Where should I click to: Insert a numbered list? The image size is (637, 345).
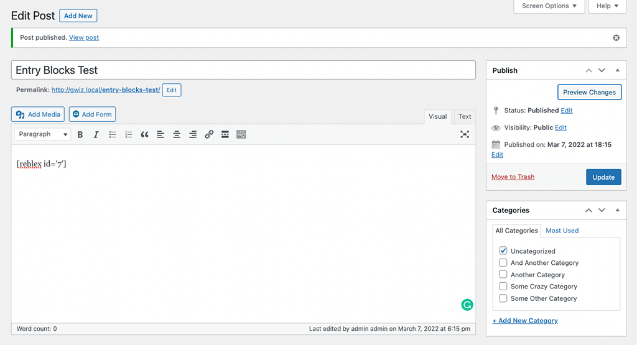(128, 134)
